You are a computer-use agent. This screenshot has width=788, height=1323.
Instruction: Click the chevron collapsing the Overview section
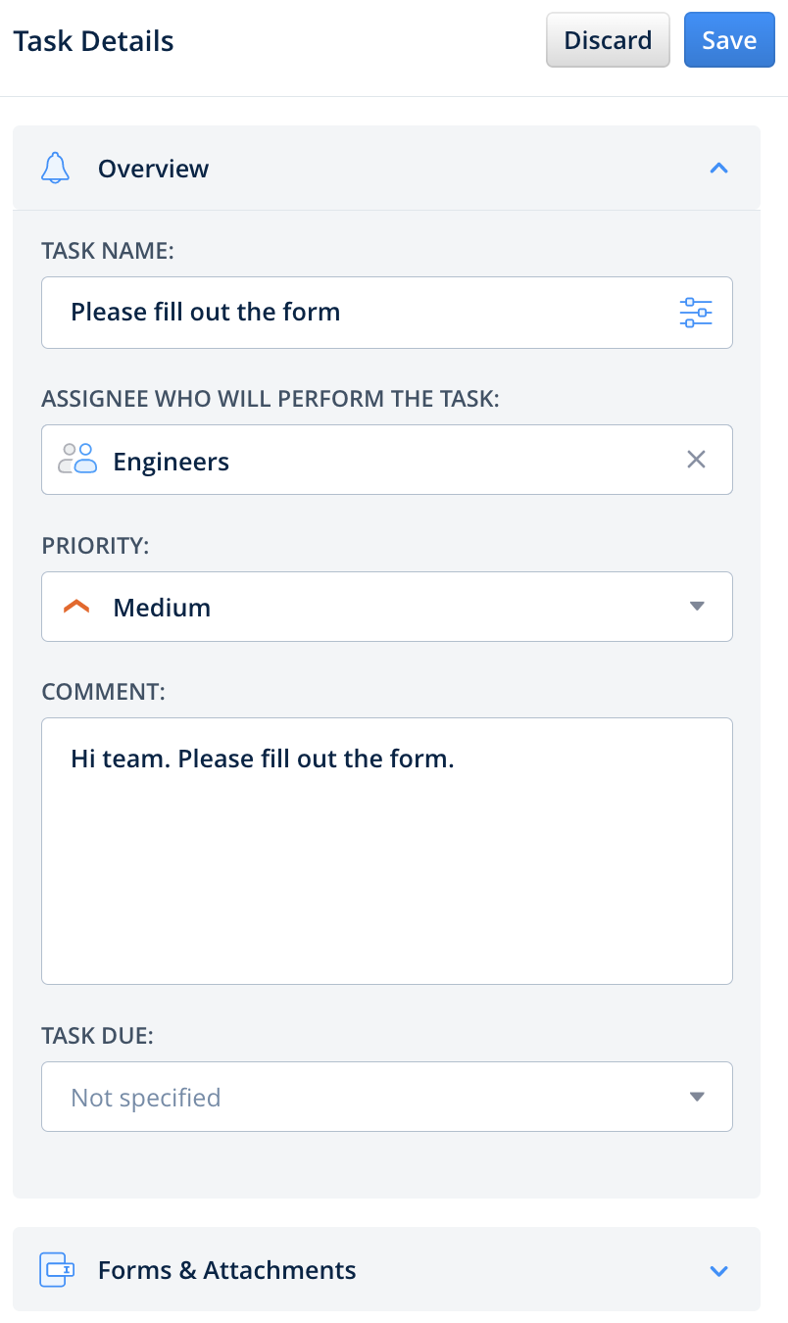pyautogui.click(x=718, y=168)
